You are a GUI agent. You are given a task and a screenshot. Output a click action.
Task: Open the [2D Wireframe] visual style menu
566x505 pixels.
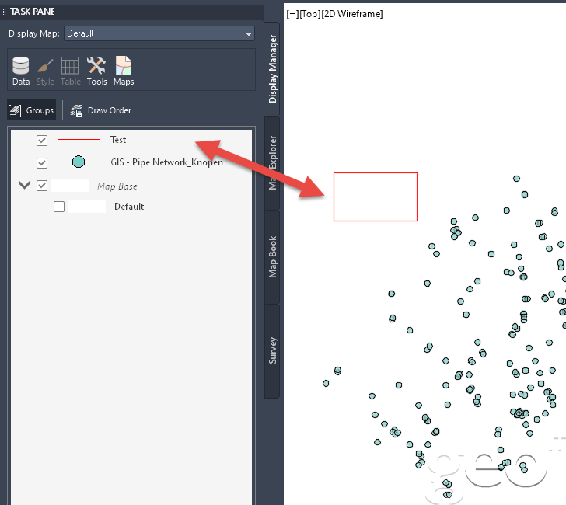pos(352,14)
